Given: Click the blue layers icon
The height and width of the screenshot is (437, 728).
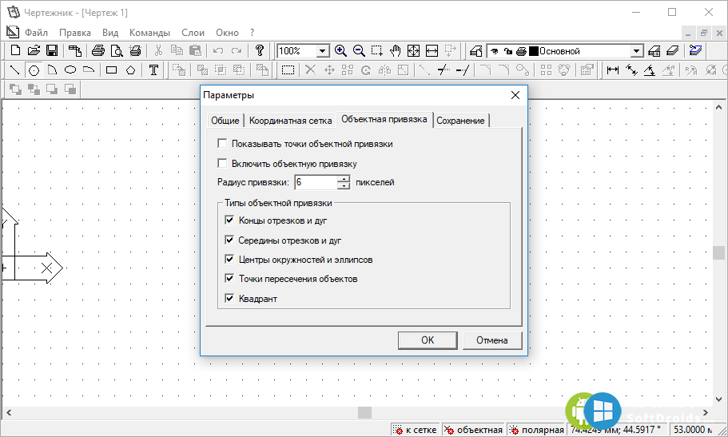Looking at the screenshot, I should pyautogui.click(x=695, y=50).
